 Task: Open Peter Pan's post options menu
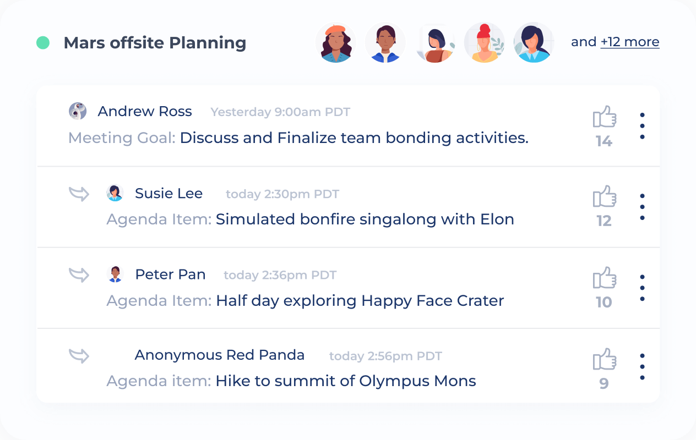[x=642, y=287]
